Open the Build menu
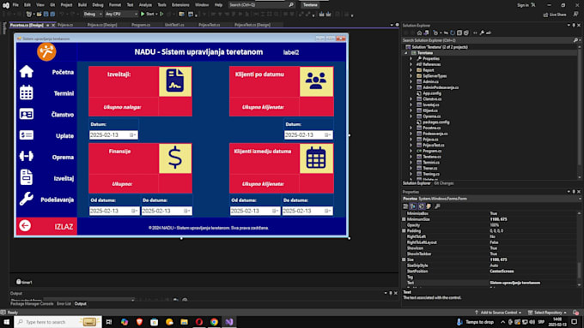This screenshot has width=584, height=328. click(x=82, y=5)
